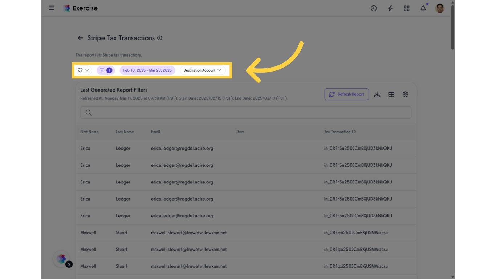This screenshot has width=496, height=279.
Task: Open report settings gear icon
Action: pyautogui.click(x=406, y=94)
